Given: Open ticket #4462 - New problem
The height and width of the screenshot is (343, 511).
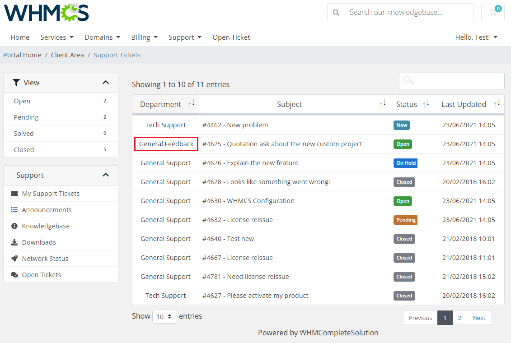Looking at the screenshot, I should click(235, 125).
